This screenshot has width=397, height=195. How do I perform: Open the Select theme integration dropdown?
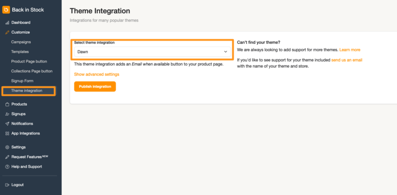tap(152, 52)
